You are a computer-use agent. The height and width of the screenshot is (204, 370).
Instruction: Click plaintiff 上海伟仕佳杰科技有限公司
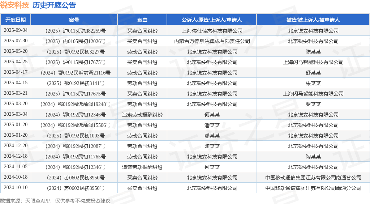click(x=212, y=31)
